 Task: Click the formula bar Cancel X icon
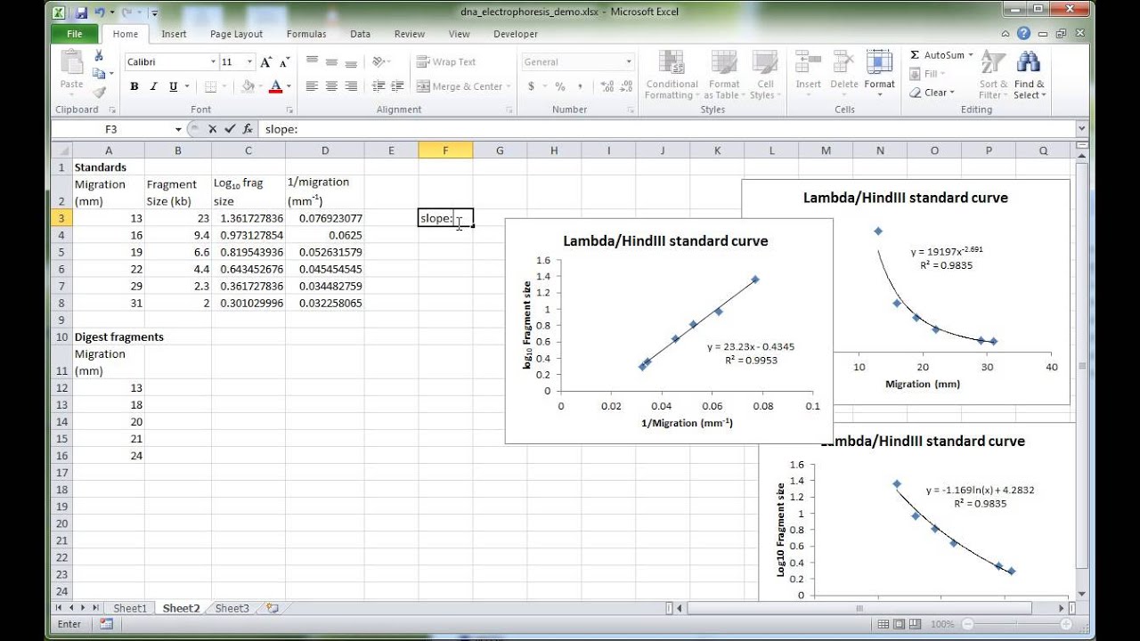pos(212,129)
